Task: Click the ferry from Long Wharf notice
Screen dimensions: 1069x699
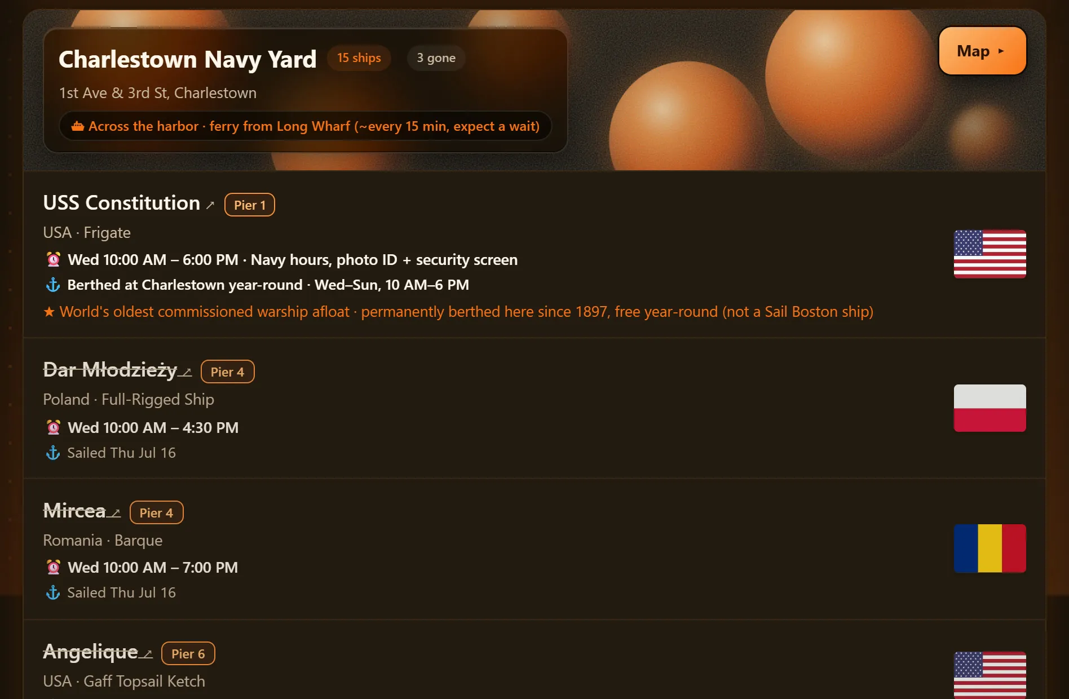Action: [x=305, y=126]
